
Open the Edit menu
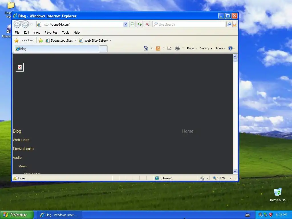(x=27, y=33)
